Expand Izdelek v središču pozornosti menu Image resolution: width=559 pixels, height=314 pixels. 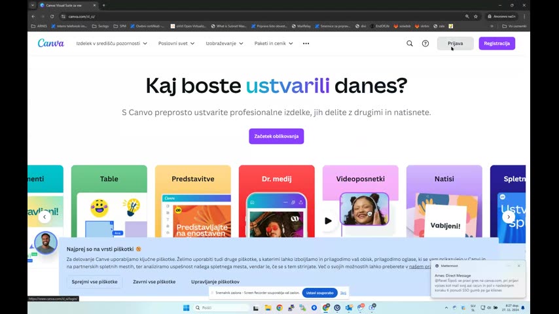point(111,43)
